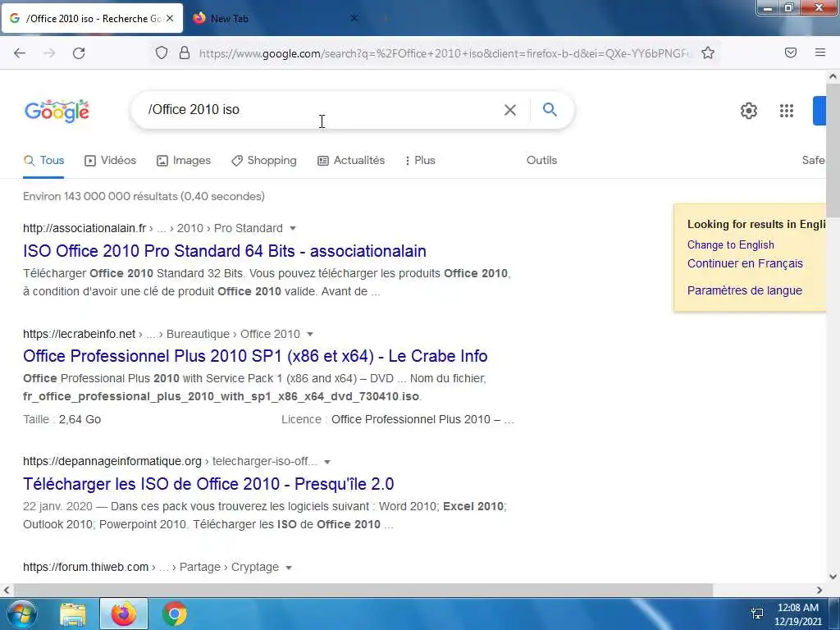Viewport: 840px width, 630px height.
Task: Go back with the browser back arrow
Action: (20, 53)
